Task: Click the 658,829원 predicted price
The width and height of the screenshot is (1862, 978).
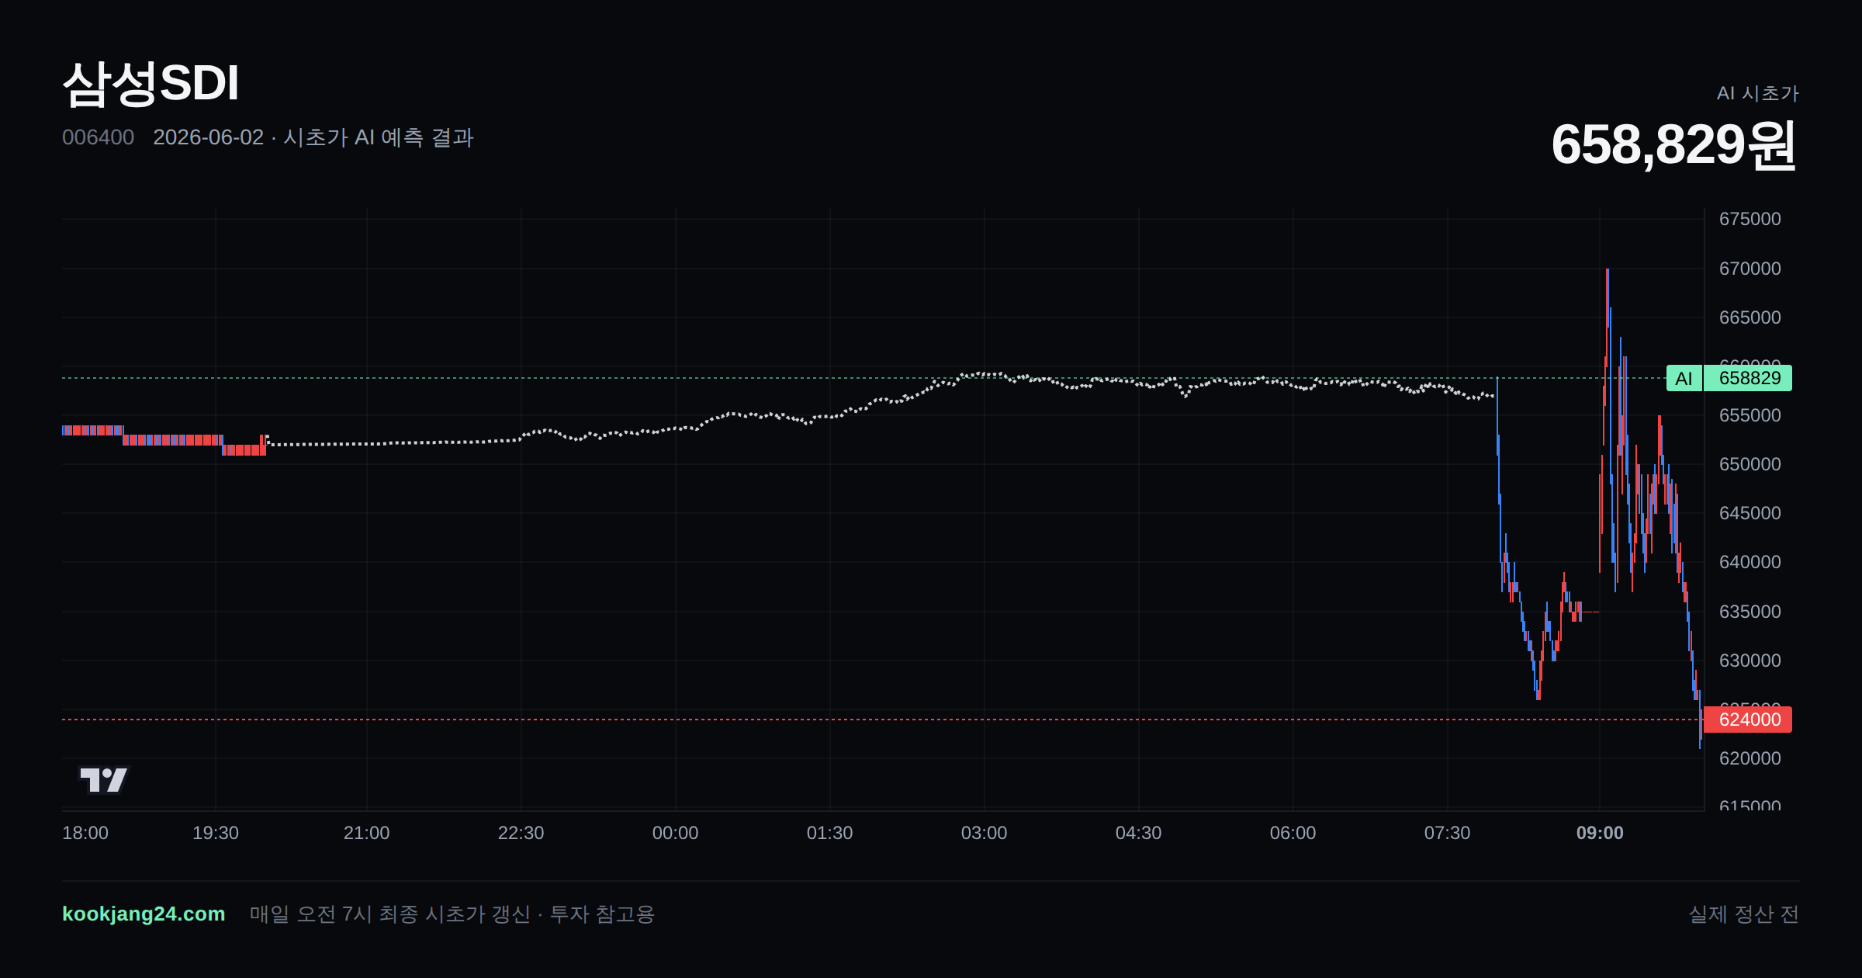Action: (x=1674, y=144)
